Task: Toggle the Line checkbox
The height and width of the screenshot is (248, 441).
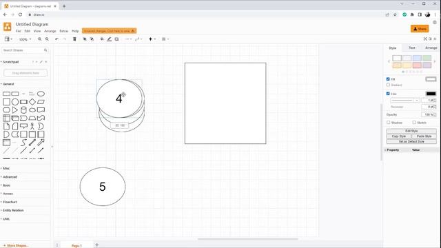Action: pos(388,94)
